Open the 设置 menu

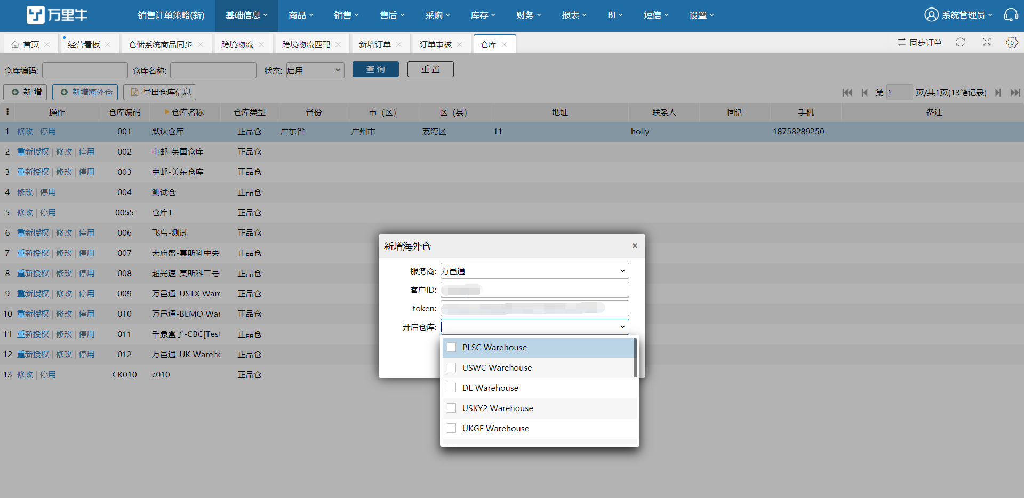[701, 15]
